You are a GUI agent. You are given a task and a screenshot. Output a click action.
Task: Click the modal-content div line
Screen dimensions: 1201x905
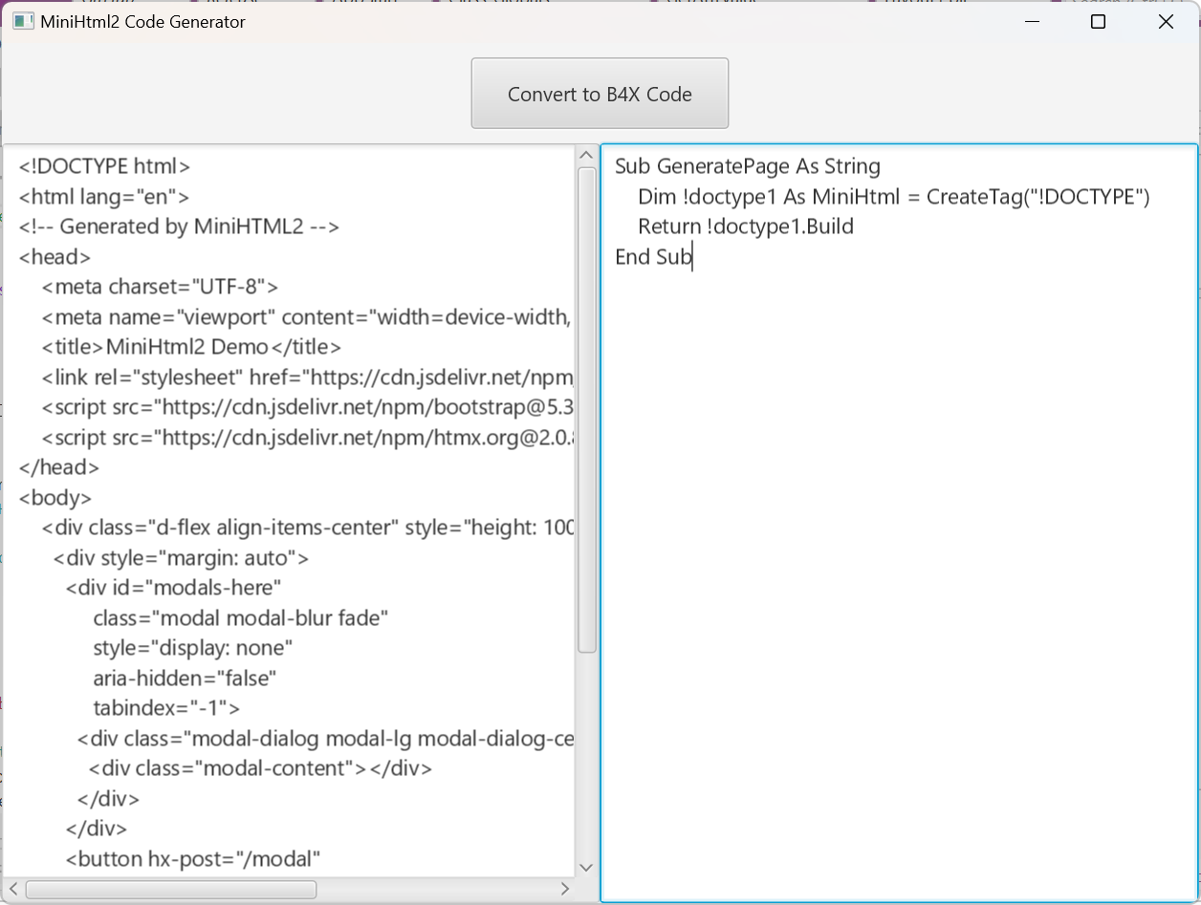(260, 768)
